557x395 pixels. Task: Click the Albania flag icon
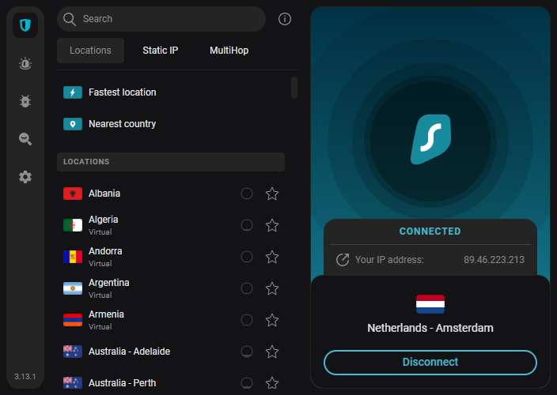(73, 194)
